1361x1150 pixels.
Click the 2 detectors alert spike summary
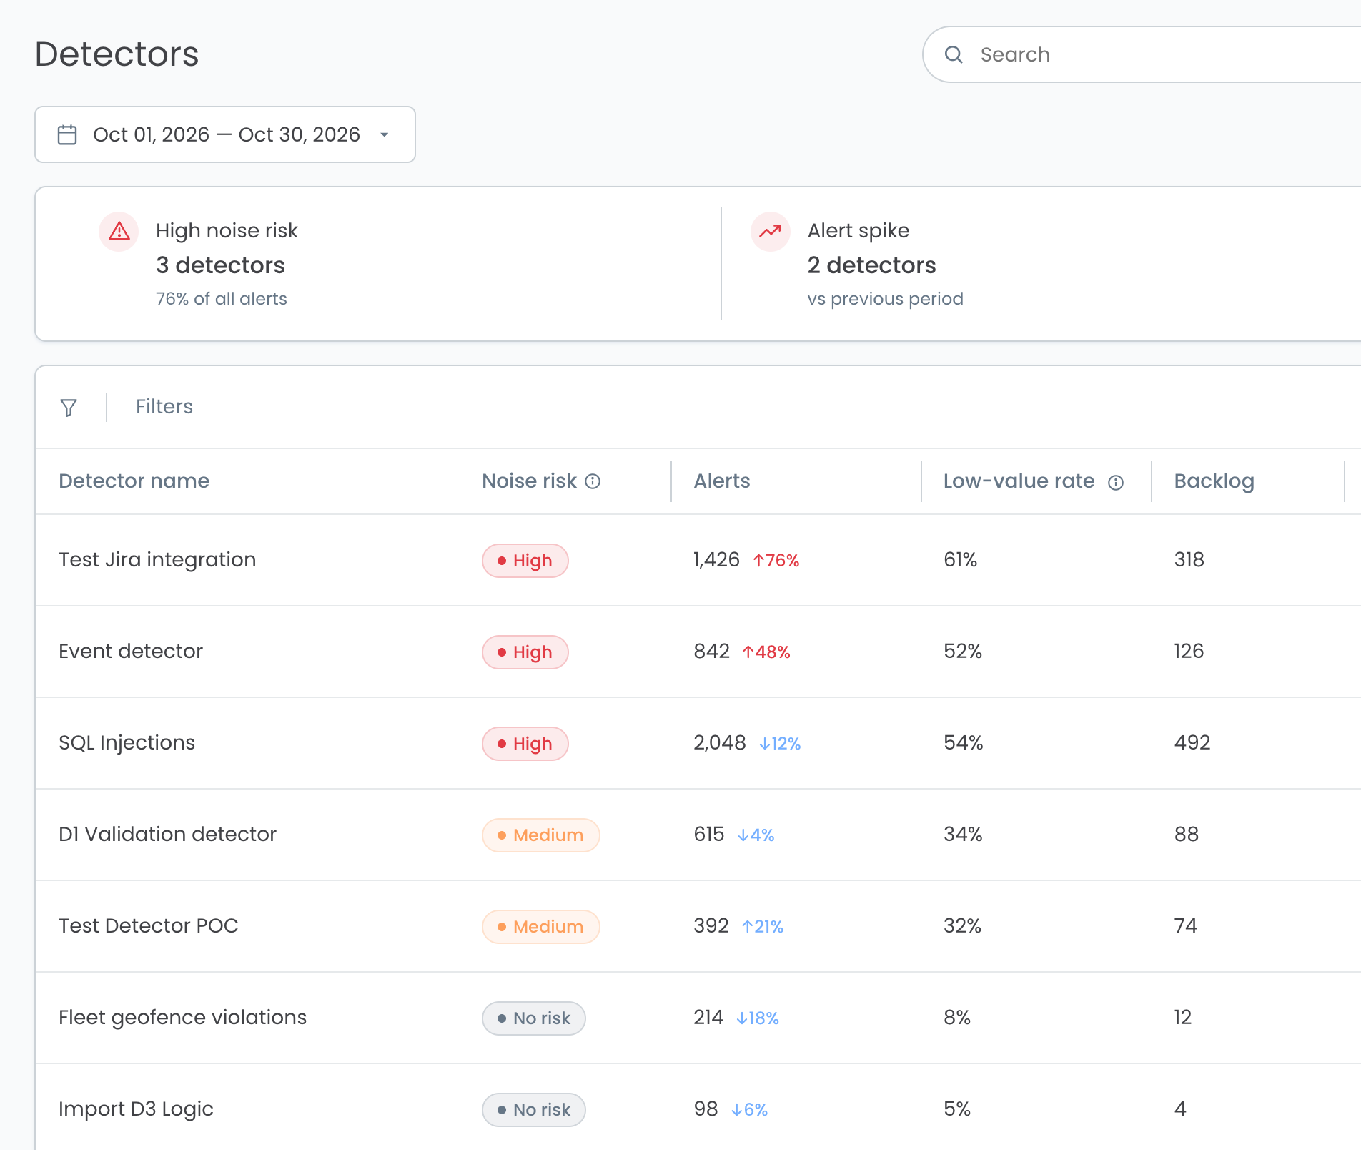click(x=871, y=265)
